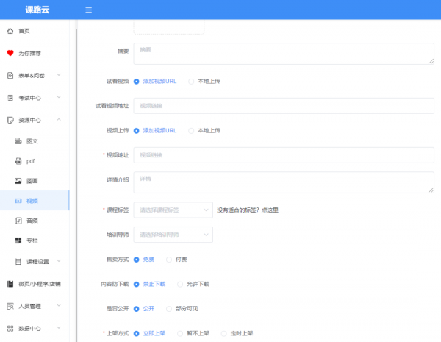The image size is (441, 342).
Task: Open 音频 submenu item
Action: pyautogui.click(x=35, y=221)
